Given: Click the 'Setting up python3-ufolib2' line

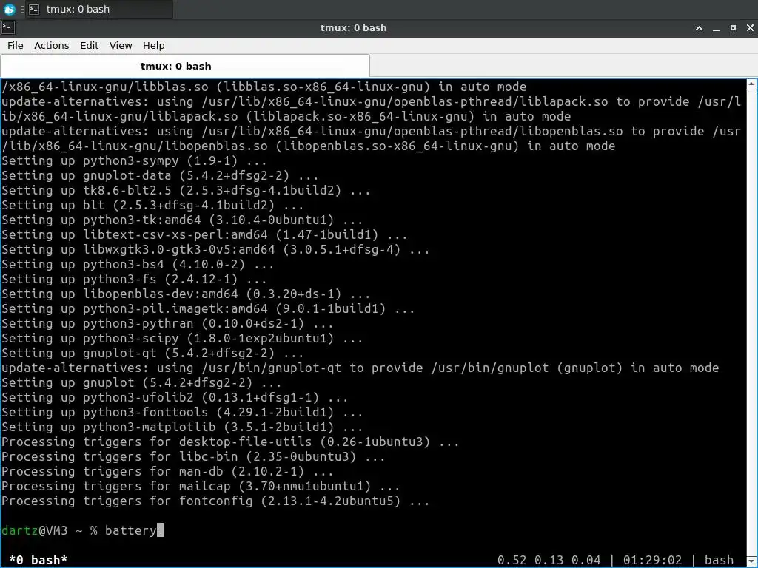Looking at the screenshot, I should point(175,397).
